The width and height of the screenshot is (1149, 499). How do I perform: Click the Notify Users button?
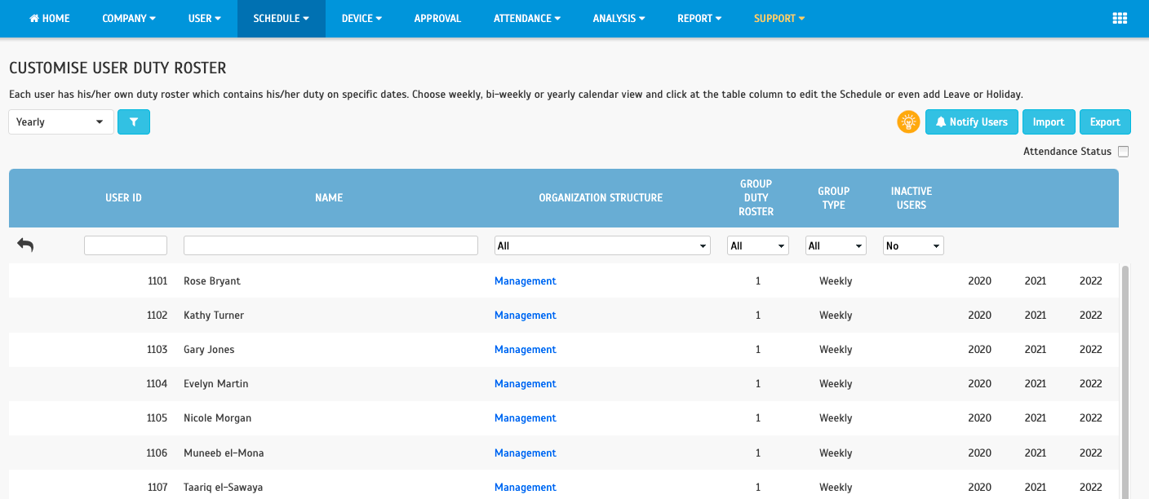[x=972, y=121]
